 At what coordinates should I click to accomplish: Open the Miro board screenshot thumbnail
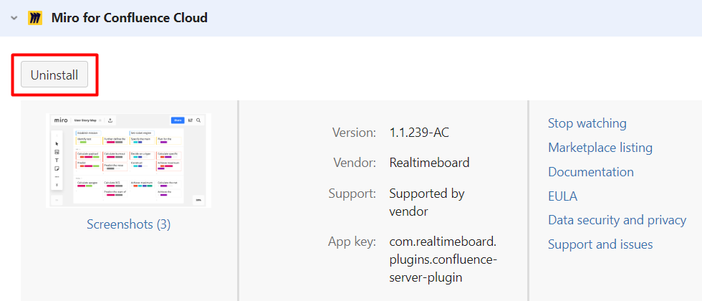(x=128, y=161)
